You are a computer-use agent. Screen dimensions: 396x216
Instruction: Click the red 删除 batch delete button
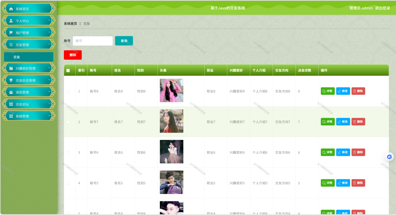point(73,55)
